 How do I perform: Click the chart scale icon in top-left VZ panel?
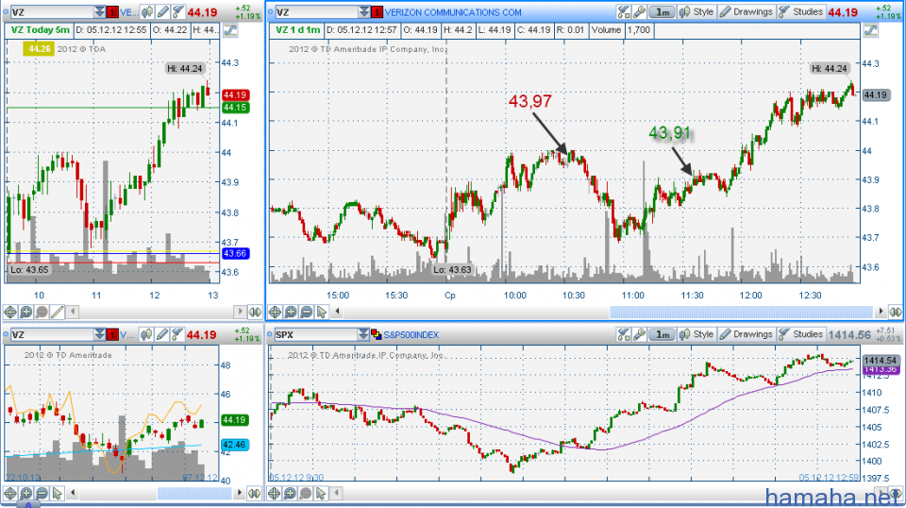(230, 30)
